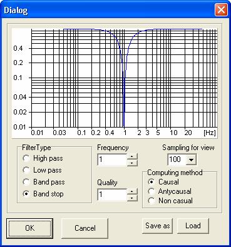Click the 'Dialog' title bar text
Screen dimensions: 231x247
16,10
